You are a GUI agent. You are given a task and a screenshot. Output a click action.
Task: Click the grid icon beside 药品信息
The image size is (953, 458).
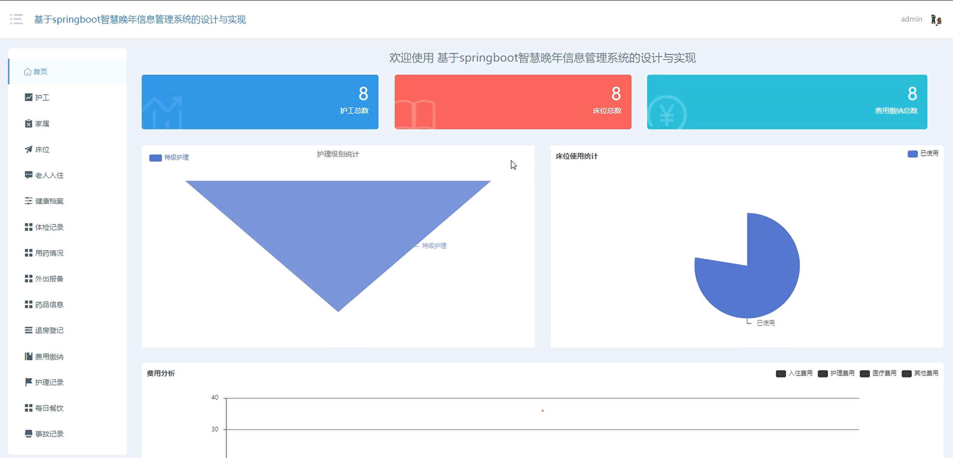coord(29,304)
